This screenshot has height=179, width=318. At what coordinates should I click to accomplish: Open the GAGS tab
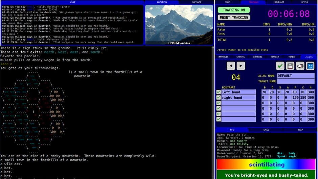click(x=266, y=130)
